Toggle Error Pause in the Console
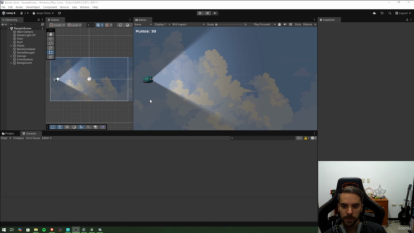Screen dimensions: 414x233 pyautogui.click(x=33, y=138)
